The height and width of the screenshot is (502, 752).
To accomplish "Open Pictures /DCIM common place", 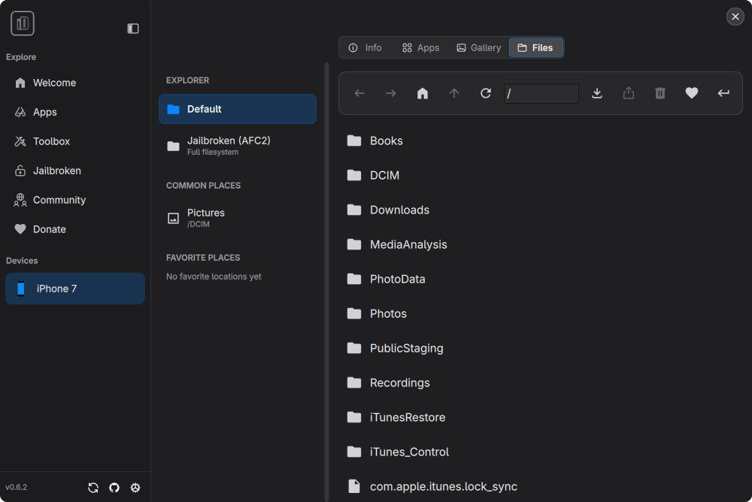I will 238,218.
